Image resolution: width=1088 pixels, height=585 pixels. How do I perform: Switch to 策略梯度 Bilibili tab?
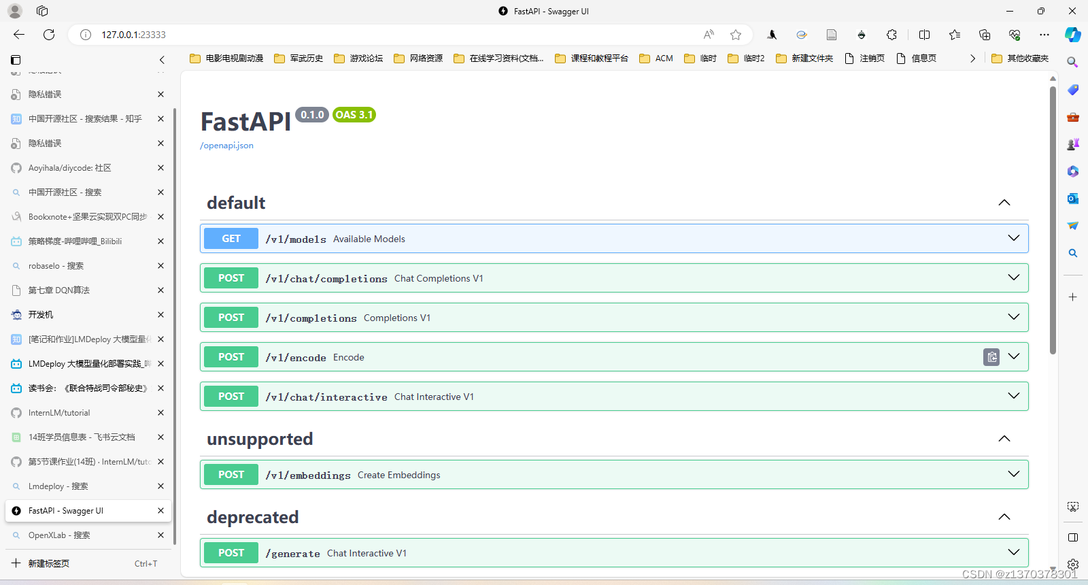(x=88, y=241)
